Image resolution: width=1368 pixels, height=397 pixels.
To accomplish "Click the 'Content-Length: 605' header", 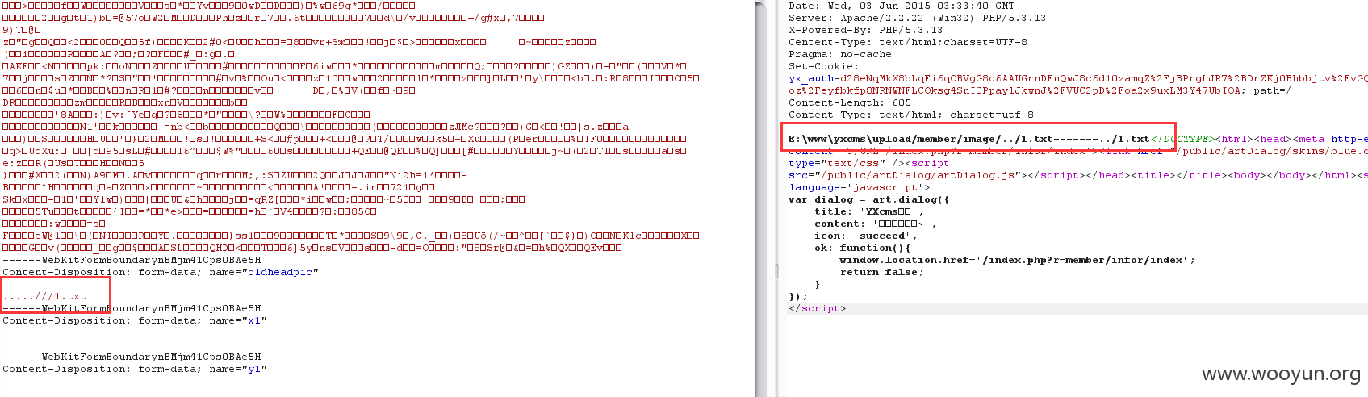I will coord(850,102).
